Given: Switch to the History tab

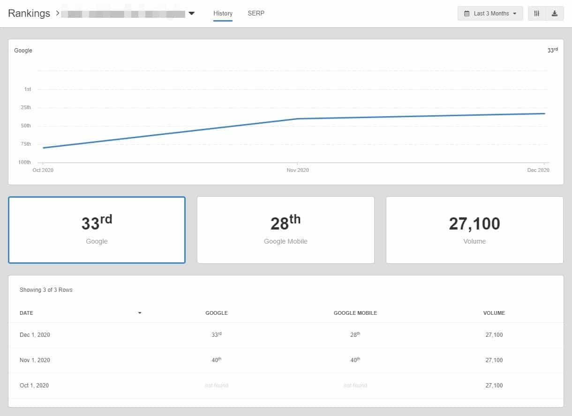Looking at the screenshot, I should pos(223,14).
